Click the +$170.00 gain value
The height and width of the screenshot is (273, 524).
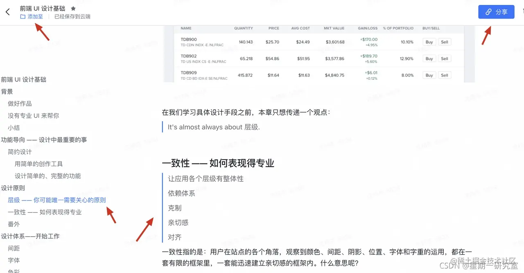(369, 40)
